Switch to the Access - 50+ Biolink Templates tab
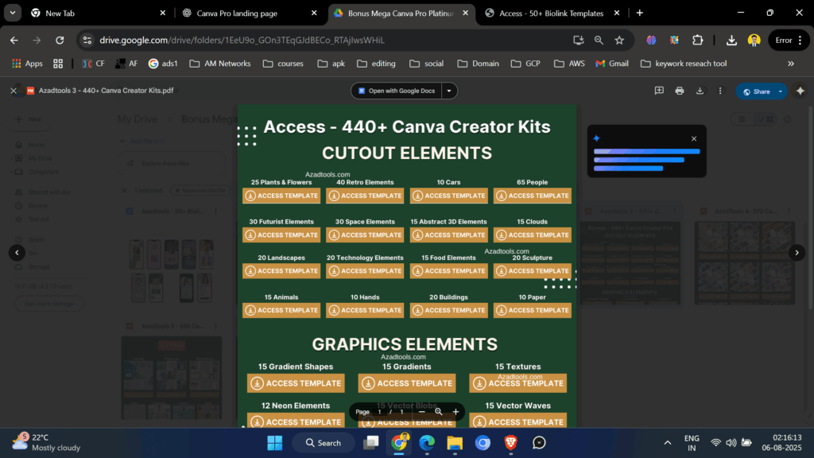The image size is (814, 458). tap(552, 13)
